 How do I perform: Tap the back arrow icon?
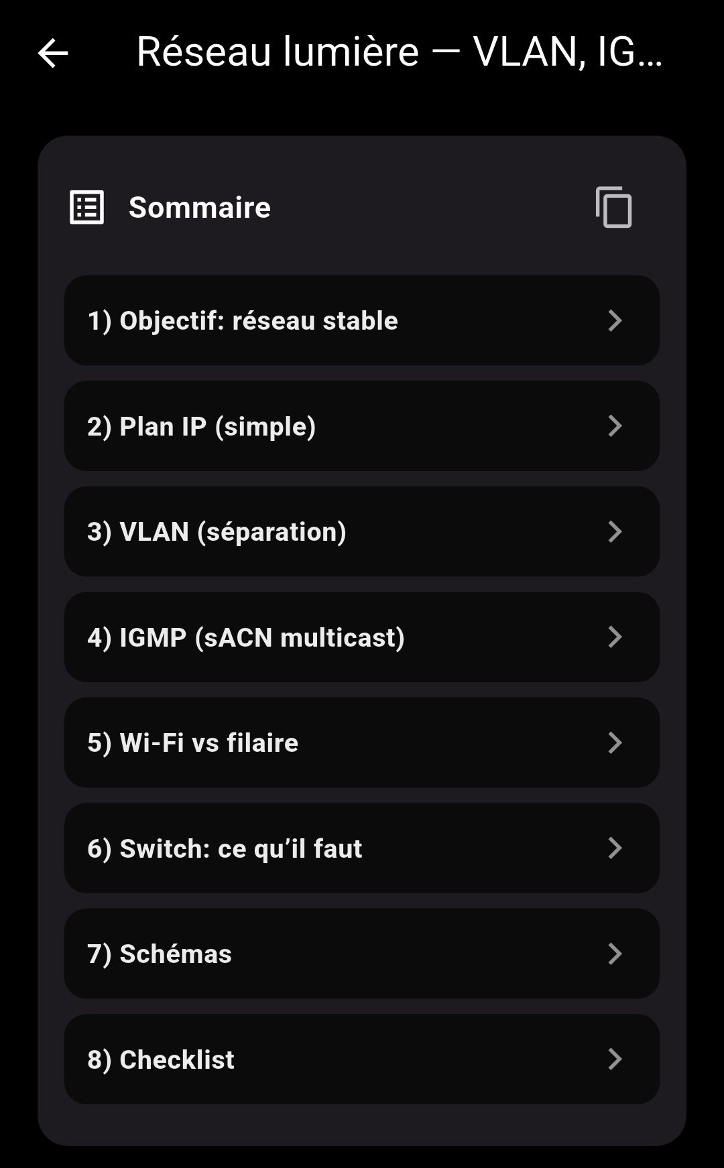click(x=53, y=53)
